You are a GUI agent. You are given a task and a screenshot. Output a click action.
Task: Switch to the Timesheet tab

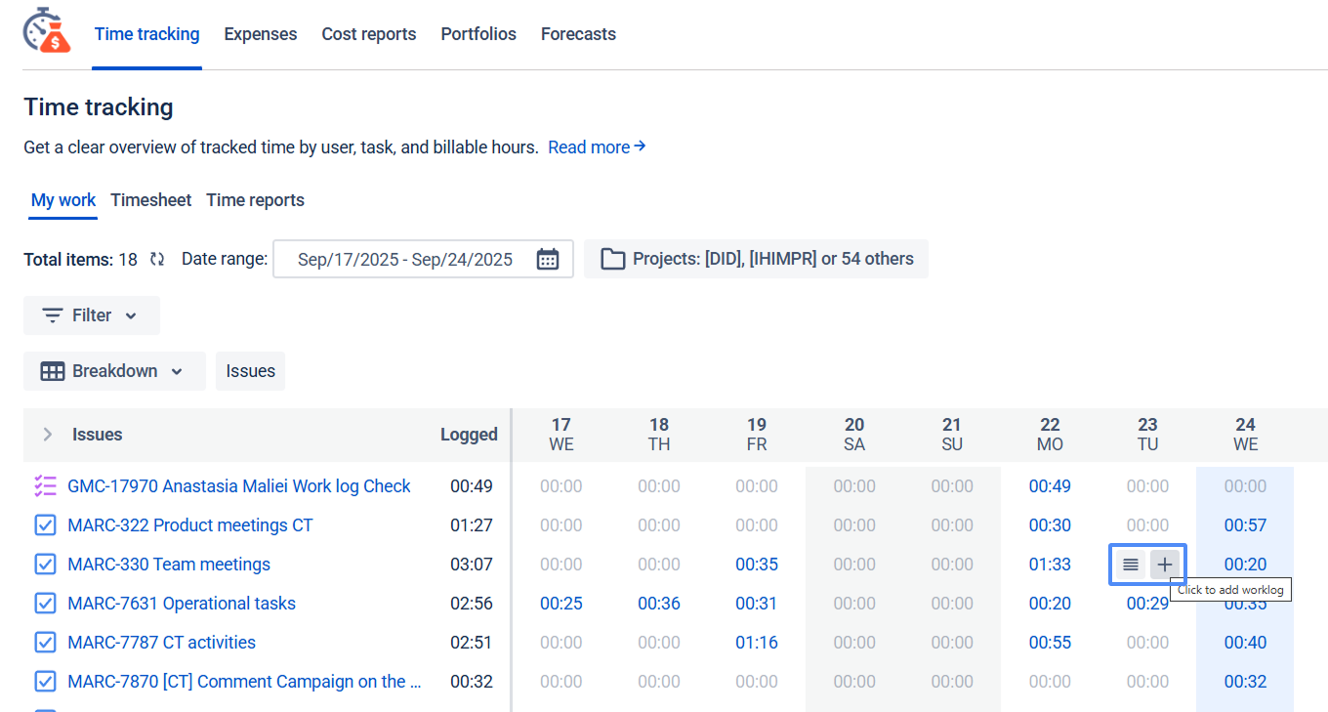150,200
